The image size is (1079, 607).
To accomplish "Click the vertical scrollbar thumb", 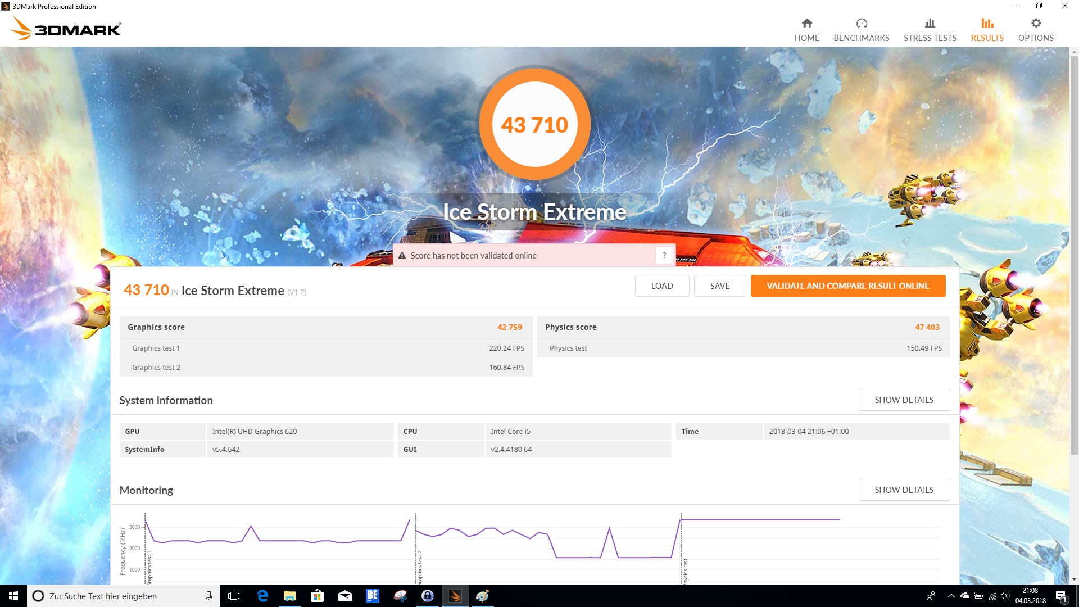I will tap(1074, 253).
